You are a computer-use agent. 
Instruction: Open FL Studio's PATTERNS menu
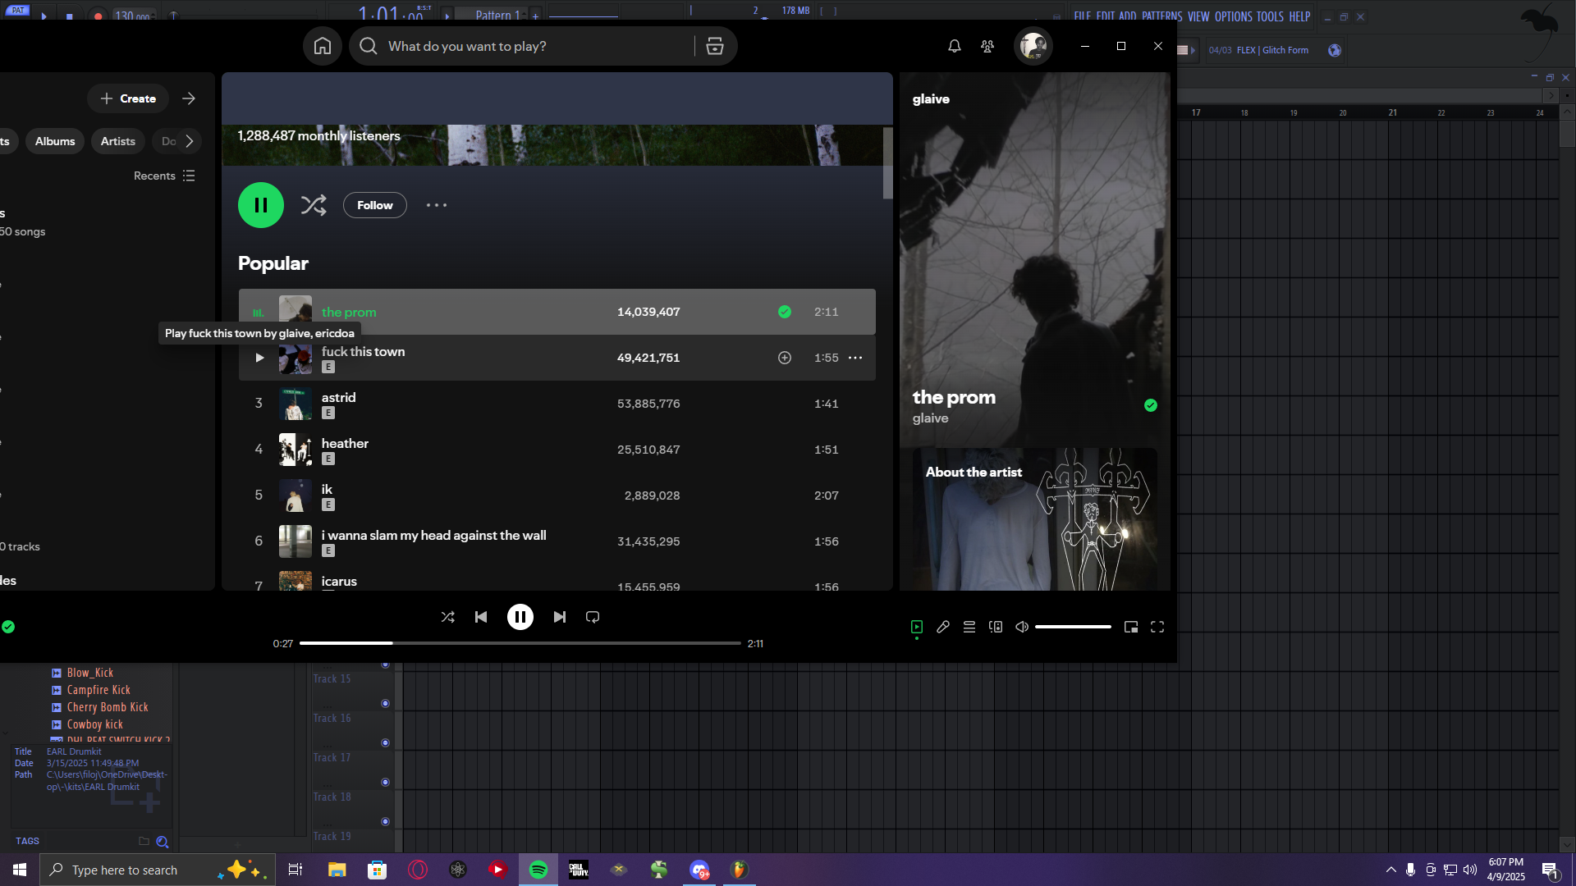point(1161,16)
